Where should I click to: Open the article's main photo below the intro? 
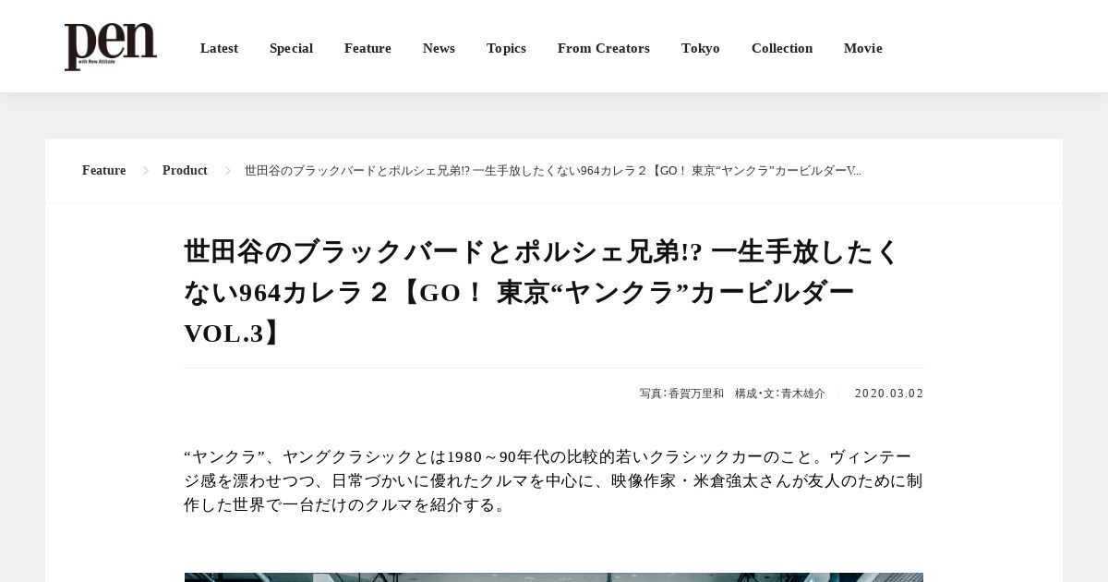[554, 577]
